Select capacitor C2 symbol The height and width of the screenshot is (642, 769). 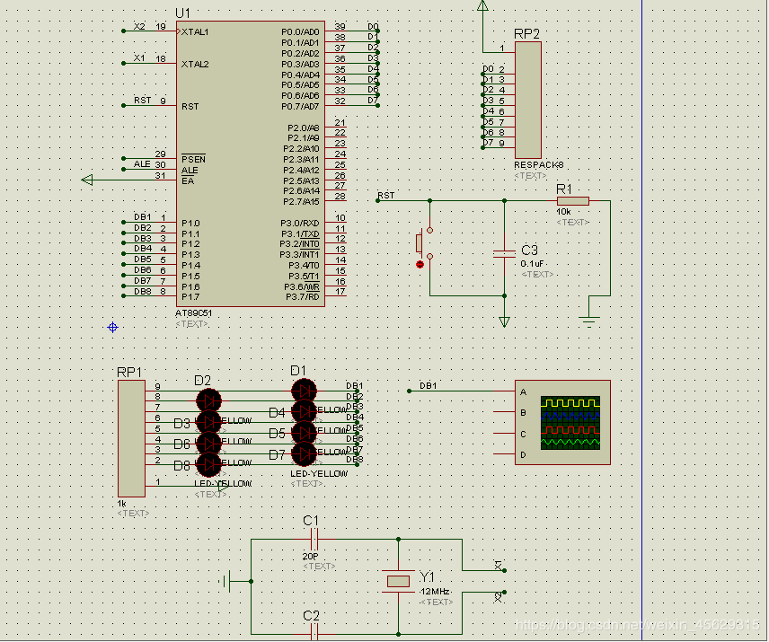coord(314,634)
